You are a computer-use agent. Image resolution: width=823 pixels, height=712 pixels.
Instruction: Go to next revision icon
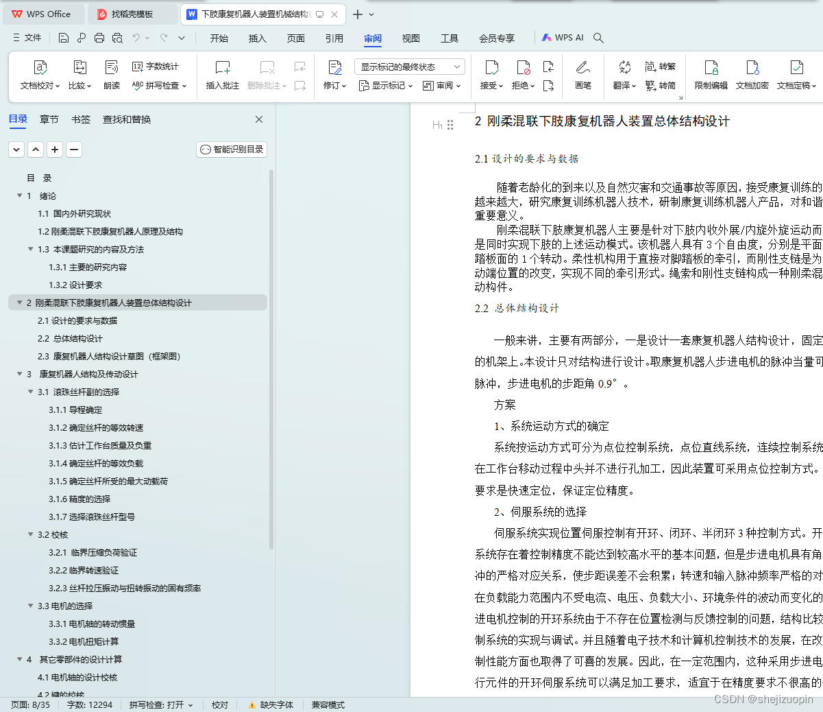click(x=548, y=86)
